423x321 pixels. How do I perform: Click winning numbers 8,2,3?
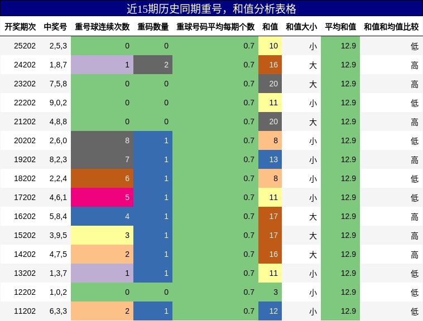click(x=58, y=160)
